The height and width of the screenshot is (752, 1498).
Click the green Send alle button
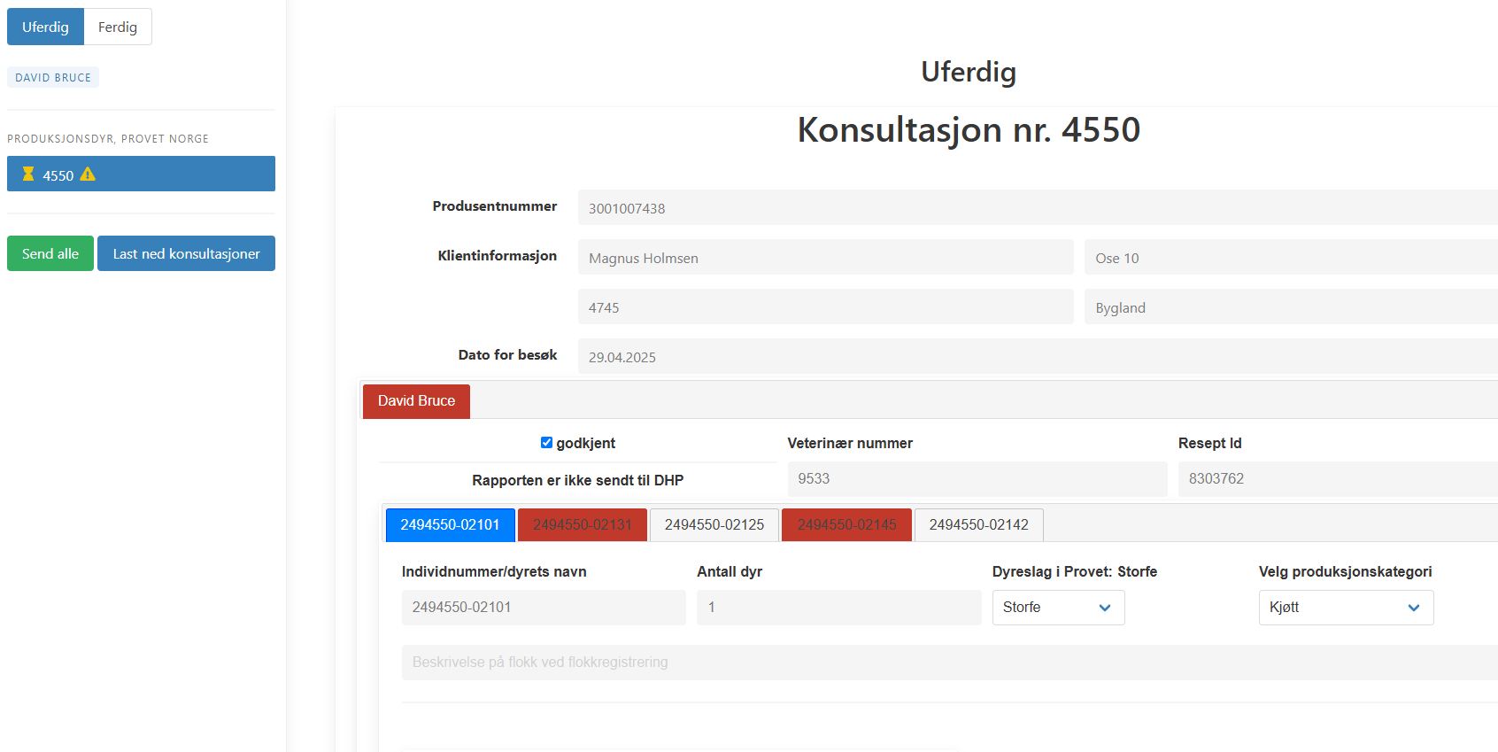pos(50,253)
